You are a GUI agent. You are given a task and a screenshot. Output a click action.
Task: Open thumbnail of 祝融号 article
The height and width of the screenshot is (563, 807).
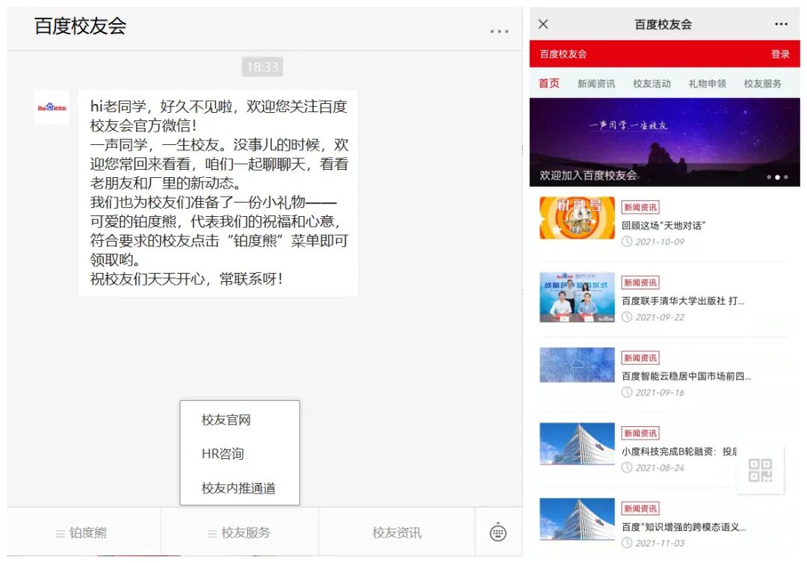pos(577,218)
